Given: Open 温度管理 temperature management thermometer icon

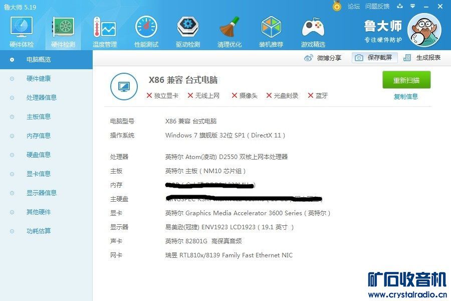Looking at the screenshot, I should [105, 32].
